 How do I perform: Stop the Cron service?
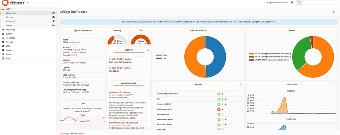pos(226,99)
